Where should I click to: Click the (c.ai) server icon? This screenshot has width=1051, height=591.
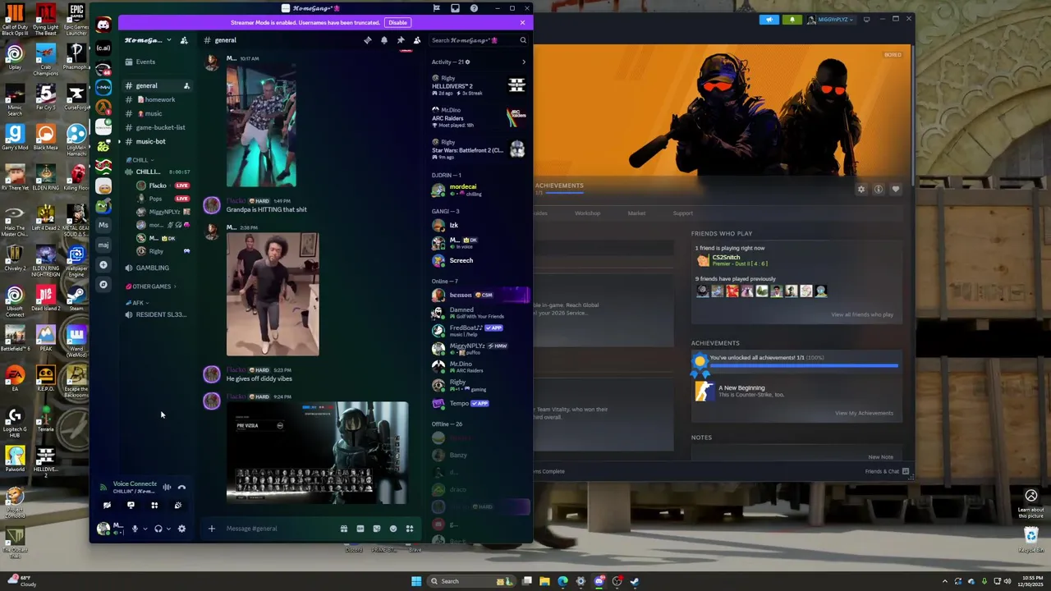point(103,48)
